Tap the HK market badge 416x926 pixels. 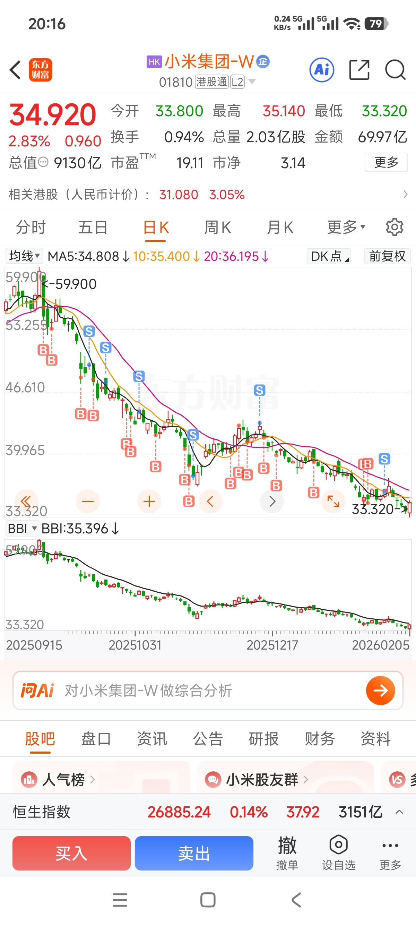(x=154, y=61)
